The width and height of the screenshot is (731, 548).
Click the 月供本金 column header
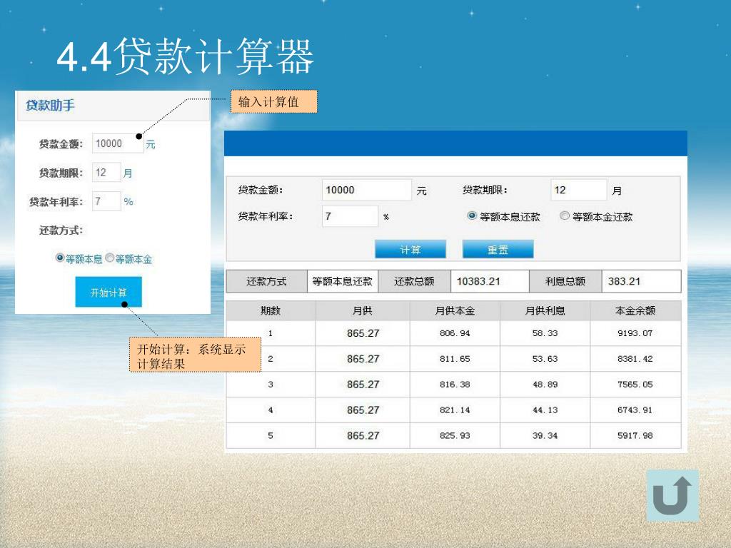tap(455, 310)
